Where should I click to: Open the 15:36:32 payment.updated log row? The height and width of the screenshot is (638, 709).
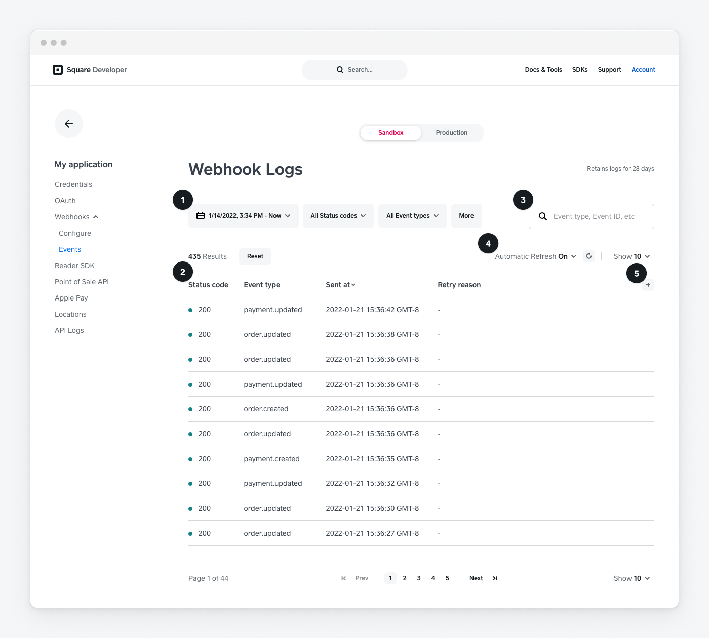[x=421, y=483]
